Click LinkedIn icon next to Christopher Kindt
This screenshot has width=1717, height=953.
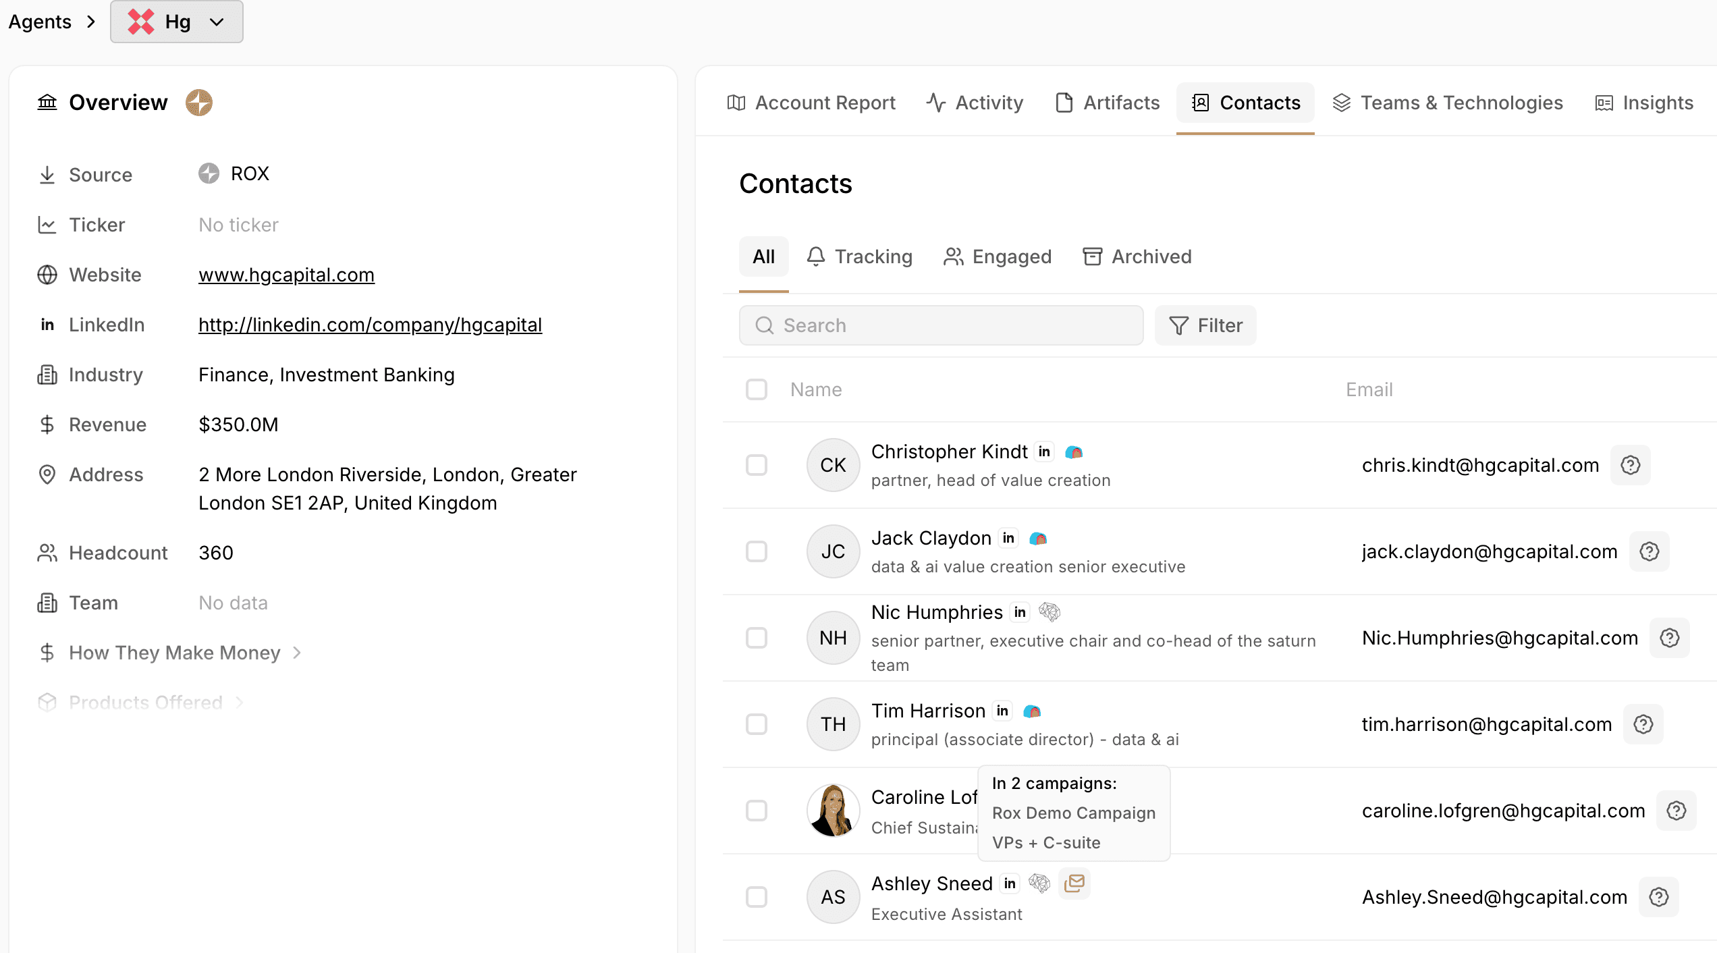click(x=1044, y=452)
